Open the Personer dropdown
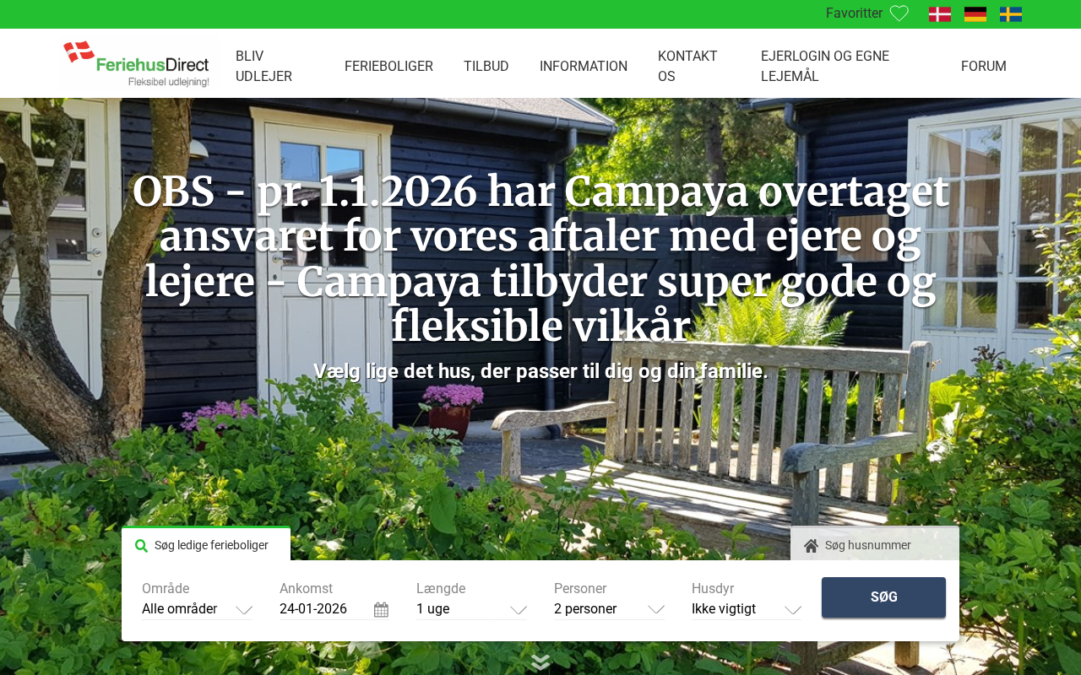 (609, 609)
